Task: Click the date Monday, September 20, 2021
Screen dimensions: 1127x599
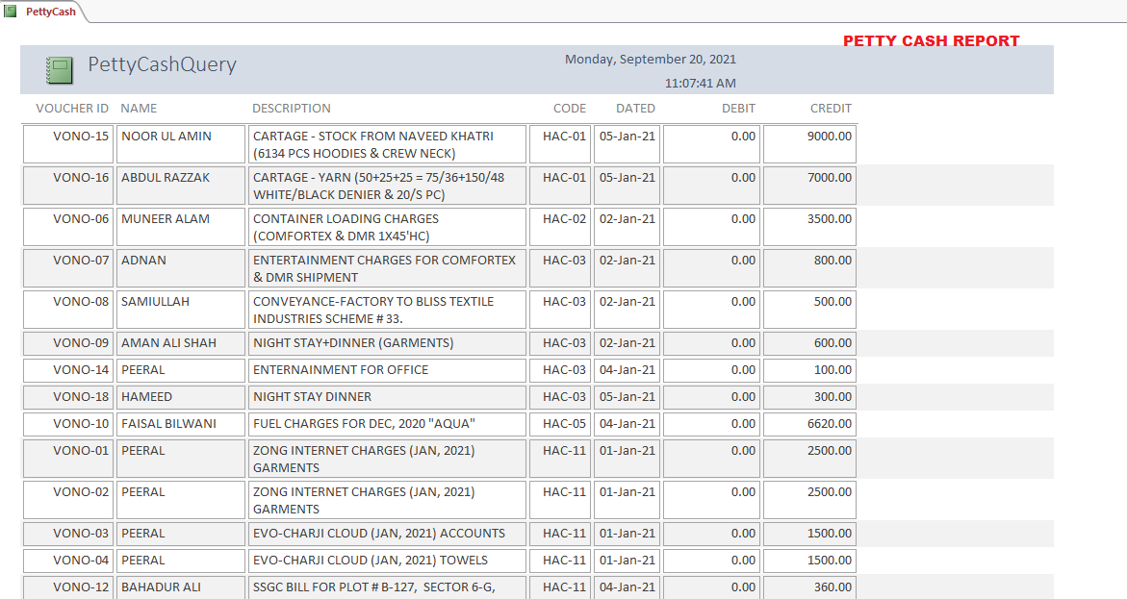Action: pos(651,59)
